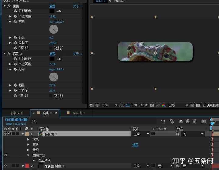Reset the 变换 transform via 重置
This screenshot has width=219, height=170.
135,145
